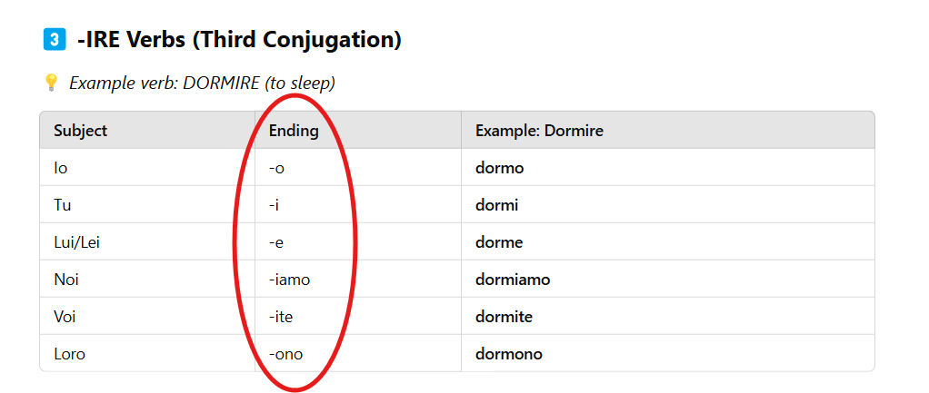
Task: Click the bold word "dormiamo"
Action: tap(513, 280)
